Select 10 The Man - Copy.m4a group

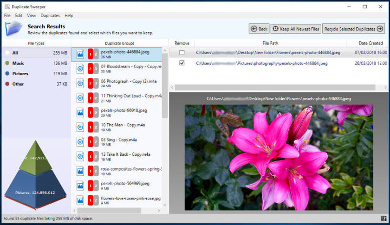pyautogui.click(x=117, y=127)
